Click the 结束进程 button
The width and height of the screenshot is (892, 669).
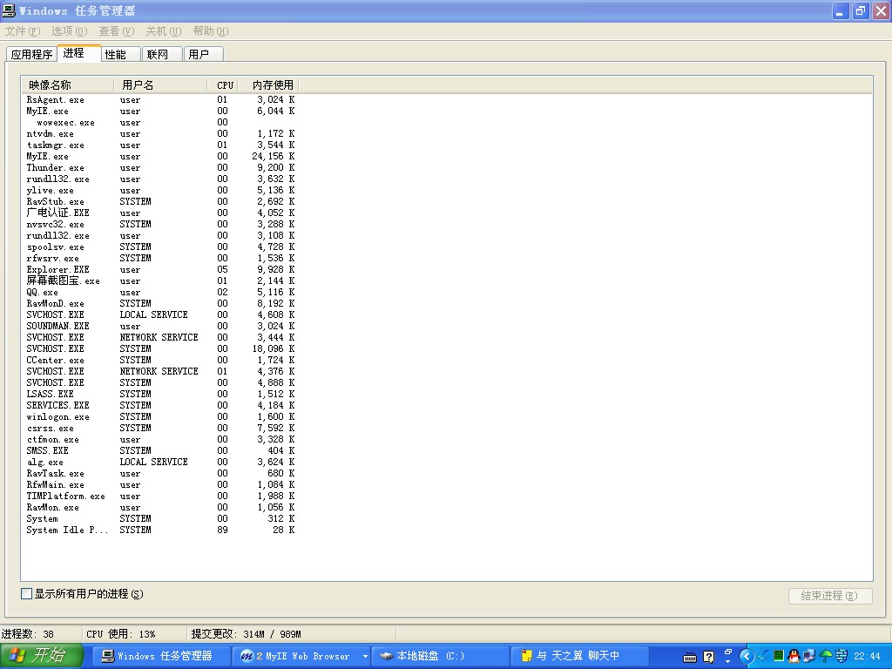[x=830, y=596]
